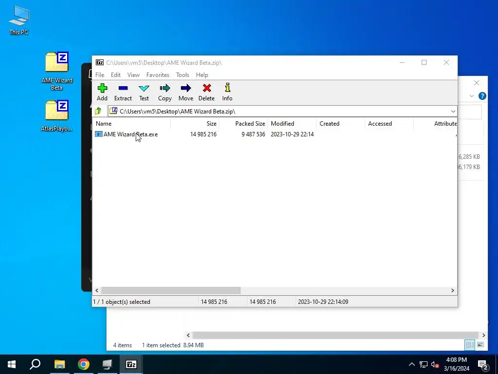Open the Favorites menu

tap(158, 75)
